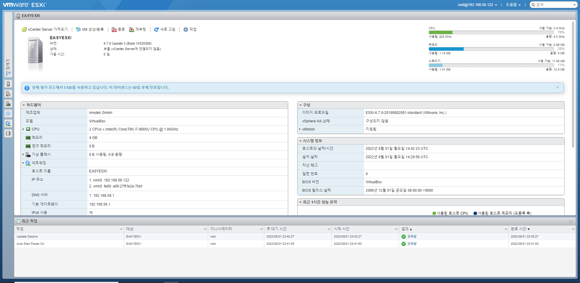Click the 새로 고침 button label

168,30
